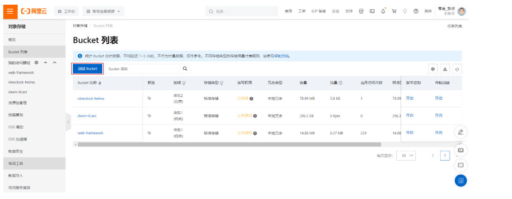The image size is (512, 199).
Task: Open nineclock-heima in sidebar access paths
Action: 21,82
